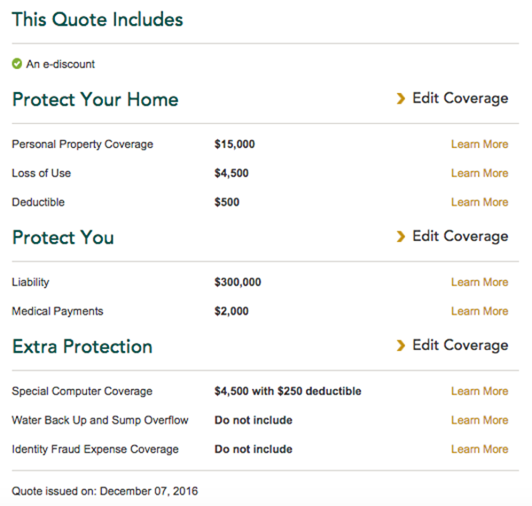Click the Special Computer Coverage label
The image size is (532, 506).
82,392
